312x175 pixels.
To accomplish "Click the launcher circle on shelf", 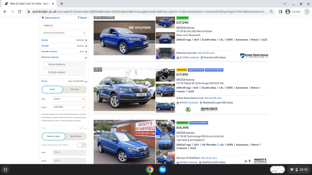I will 6,169.
